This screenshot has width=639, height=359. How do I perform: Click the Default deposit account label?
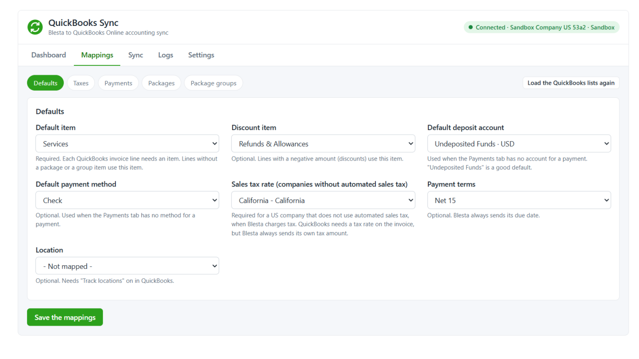click(x=466, y=128)
